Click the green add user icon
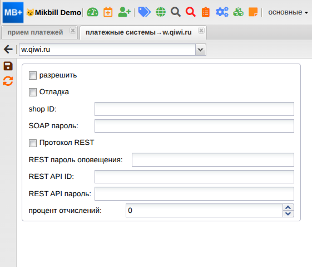This screenshot has height=267, width=312. (124, 12)
